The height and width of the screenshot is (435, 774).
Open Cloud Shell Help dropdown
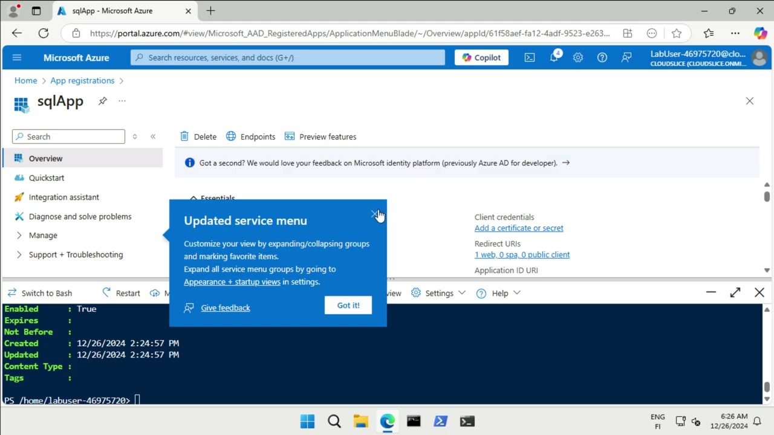click(x=498, y=293)
